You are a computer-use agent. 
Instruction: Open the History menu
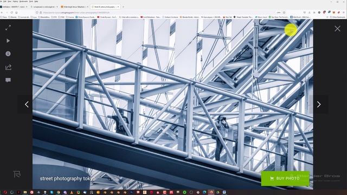[x=15, y=1]
